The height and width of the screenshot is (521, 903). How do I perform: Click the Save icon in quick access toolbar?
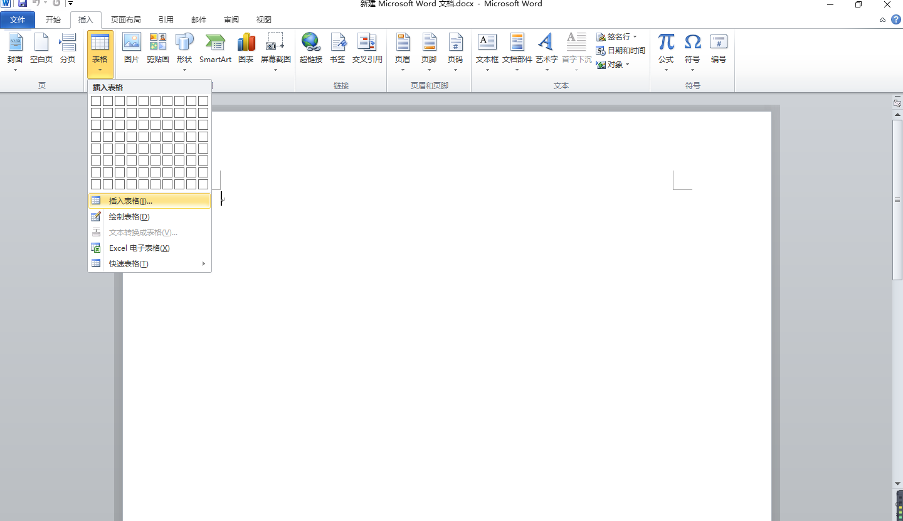pyautogui.click(x=23, y=3)
